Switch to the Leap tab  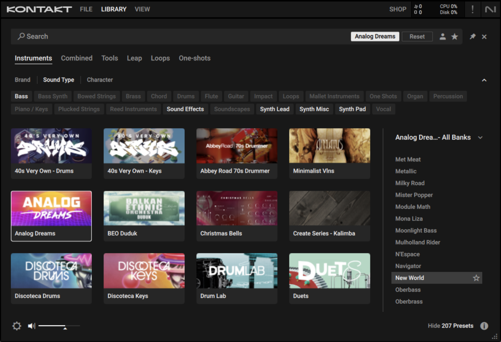coord(134,58)
